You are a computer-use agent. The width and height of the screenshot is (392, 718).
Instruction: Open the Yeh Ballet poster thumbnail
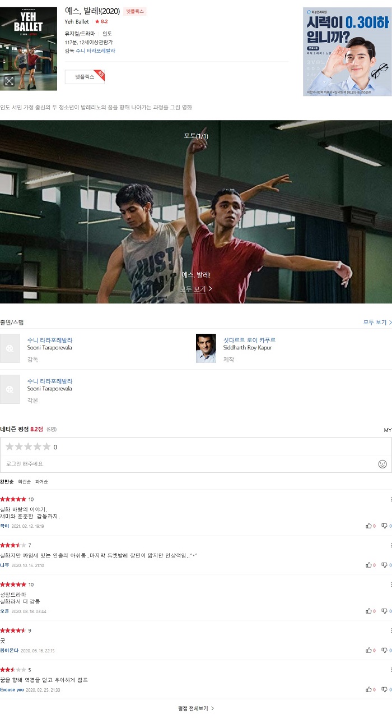[29, 49]
